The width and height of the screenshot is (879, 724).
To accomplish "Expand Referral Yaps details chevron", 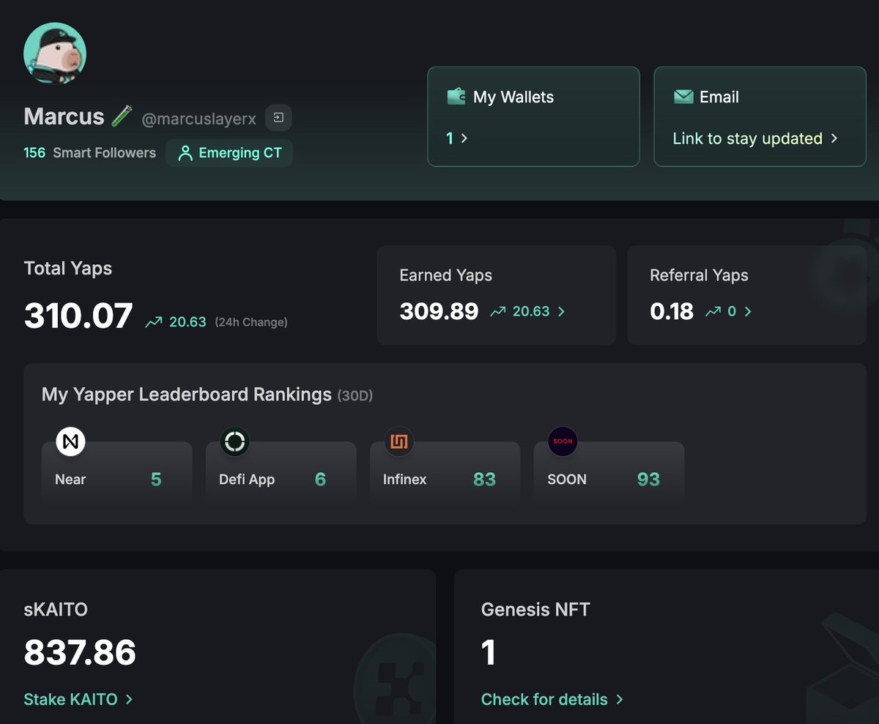I will pos(748,312).
